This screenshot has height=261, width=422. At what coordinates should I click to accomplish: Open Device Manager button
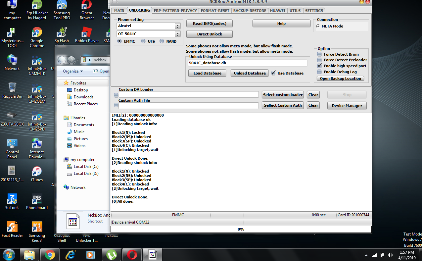[x=347, y=106]
